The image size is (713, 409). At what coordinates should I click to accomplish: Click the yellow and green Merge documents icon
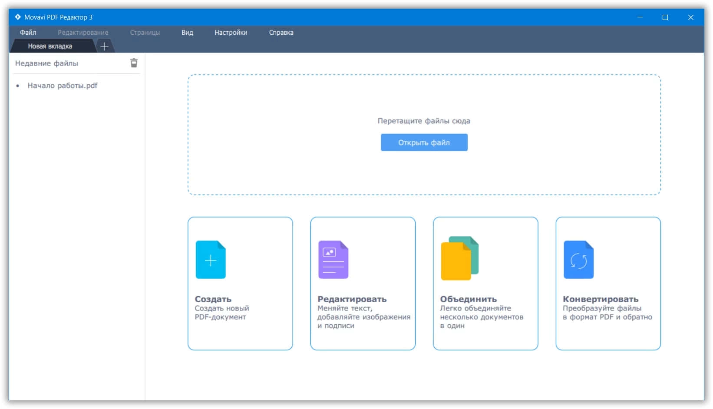(460, 258)
